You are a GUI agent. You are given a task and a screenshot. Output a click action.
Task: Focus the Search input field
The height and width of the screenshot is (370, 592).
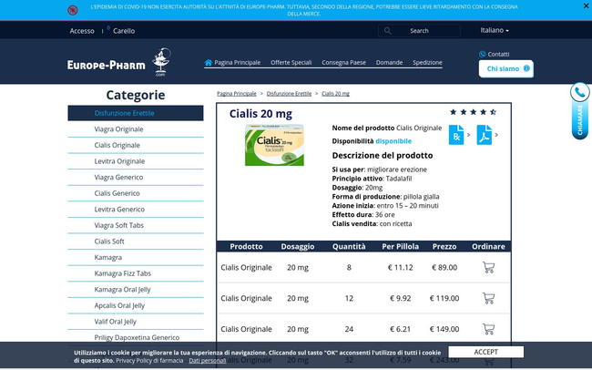coord(419,31)
